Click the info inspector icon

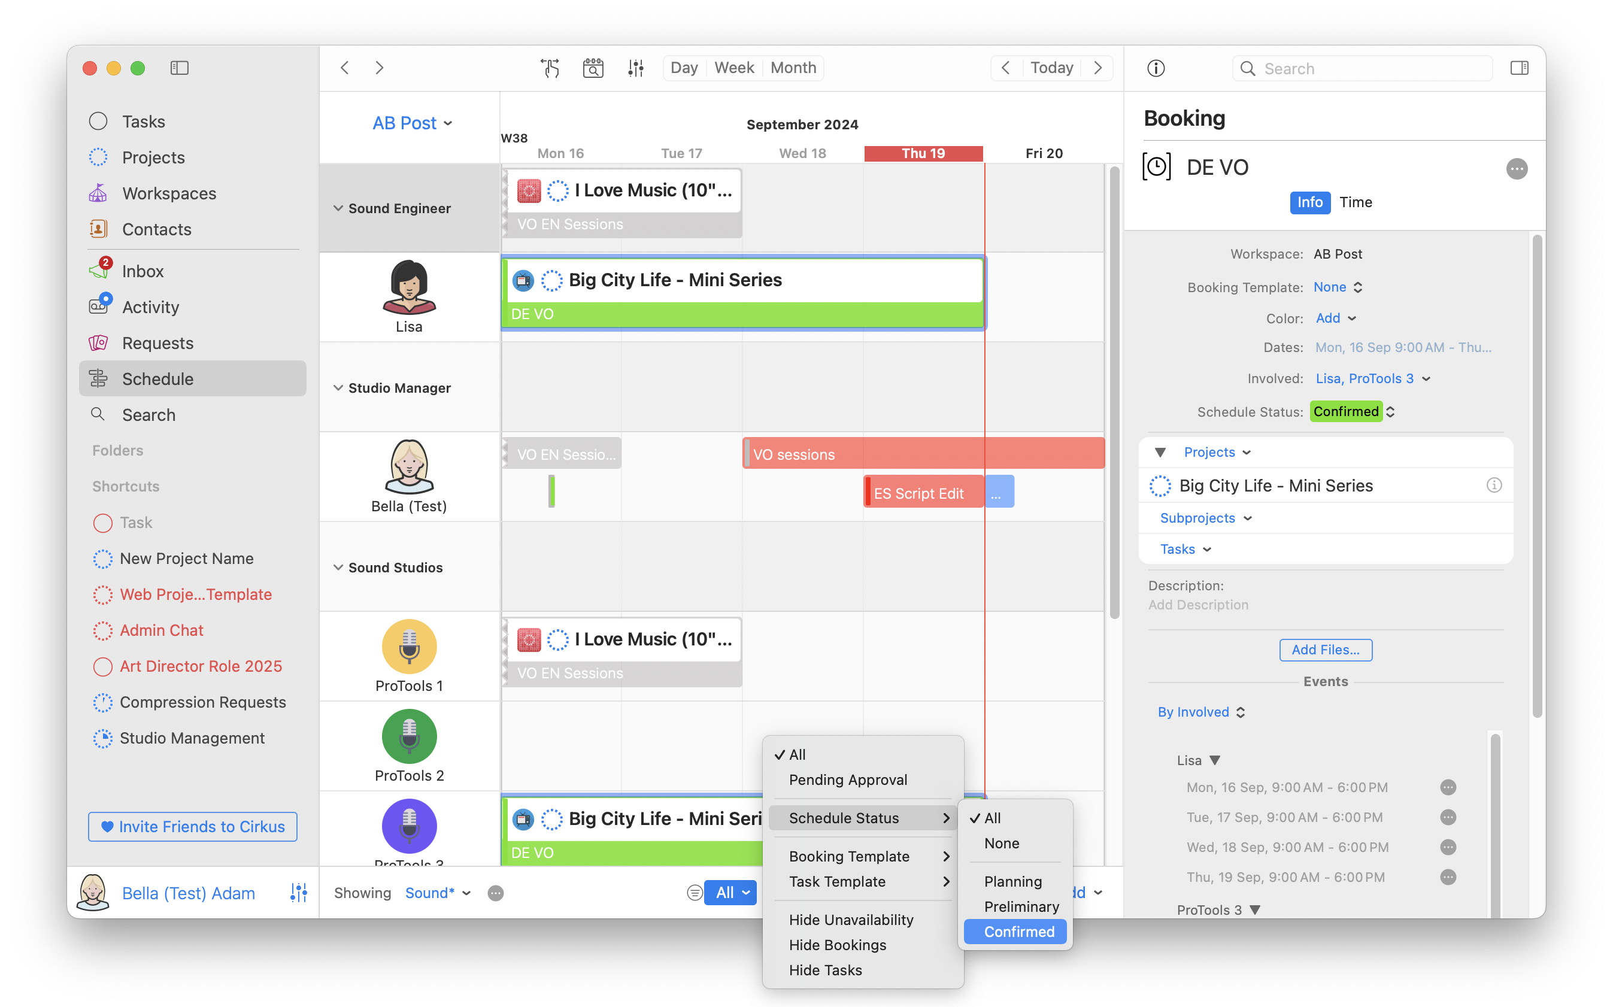pyautogui.click(x=1156, y=68)
